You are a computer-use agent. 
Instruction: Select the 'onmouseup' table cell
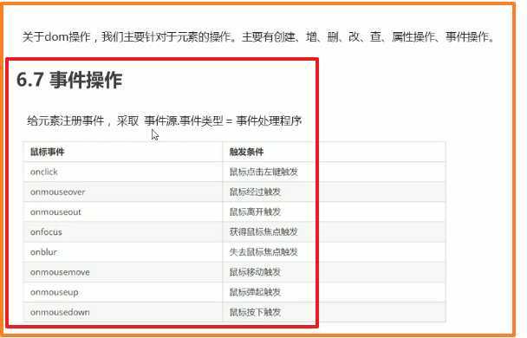123,292
